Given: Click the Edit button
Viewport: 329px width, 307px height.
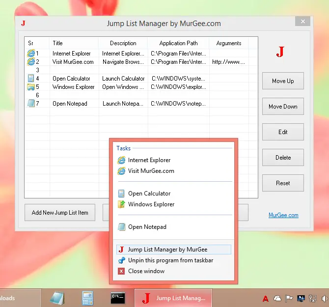Looking at the screenshot, I should [x=283, y=132].
